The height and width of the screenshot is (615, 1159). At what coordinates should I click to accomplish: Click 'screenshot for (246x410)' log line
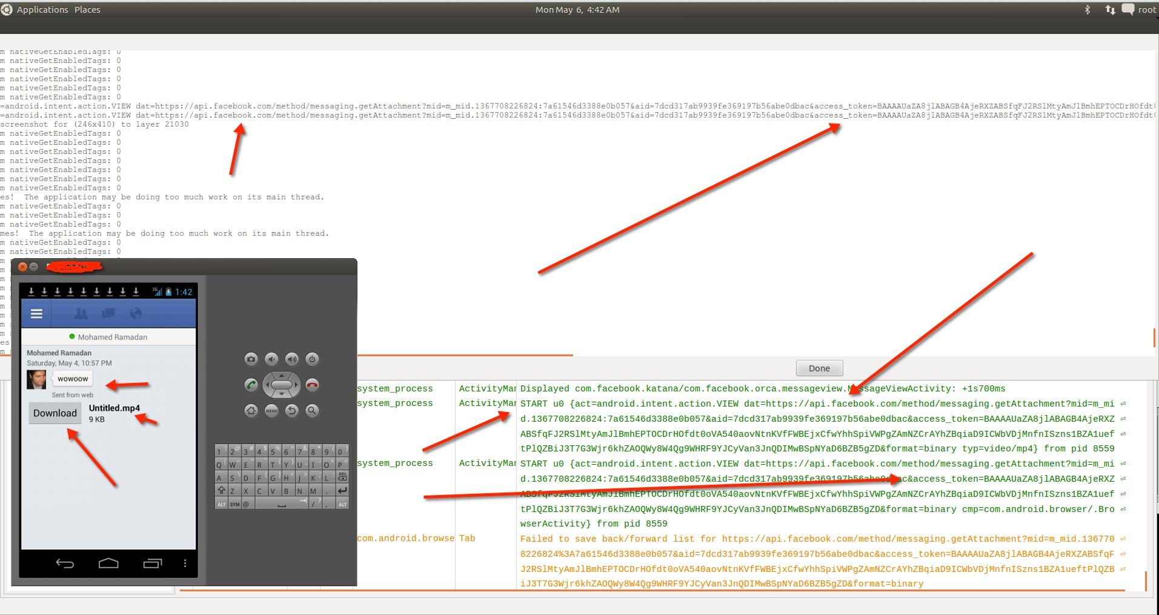point(95,124)
